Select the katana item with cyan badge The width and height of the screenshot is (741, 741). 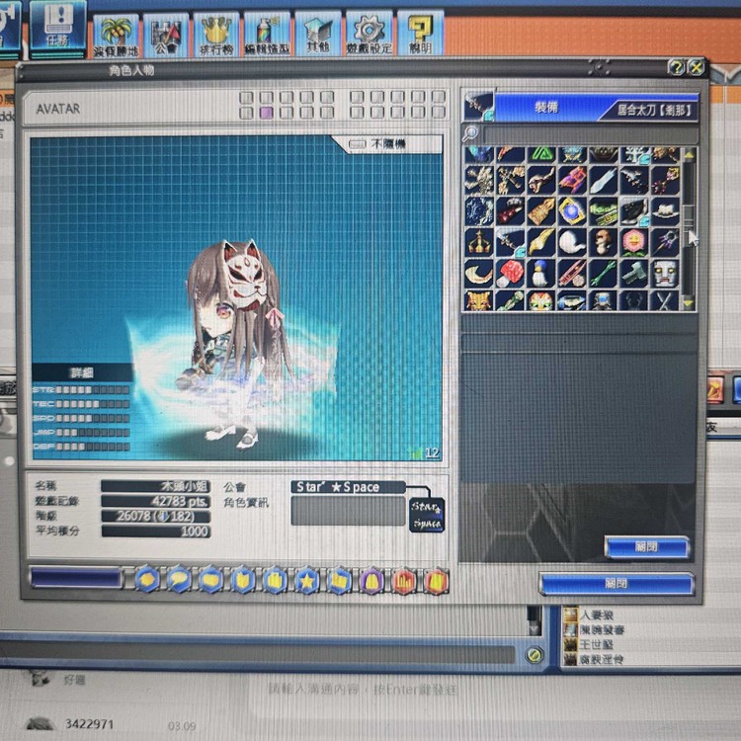510,242
